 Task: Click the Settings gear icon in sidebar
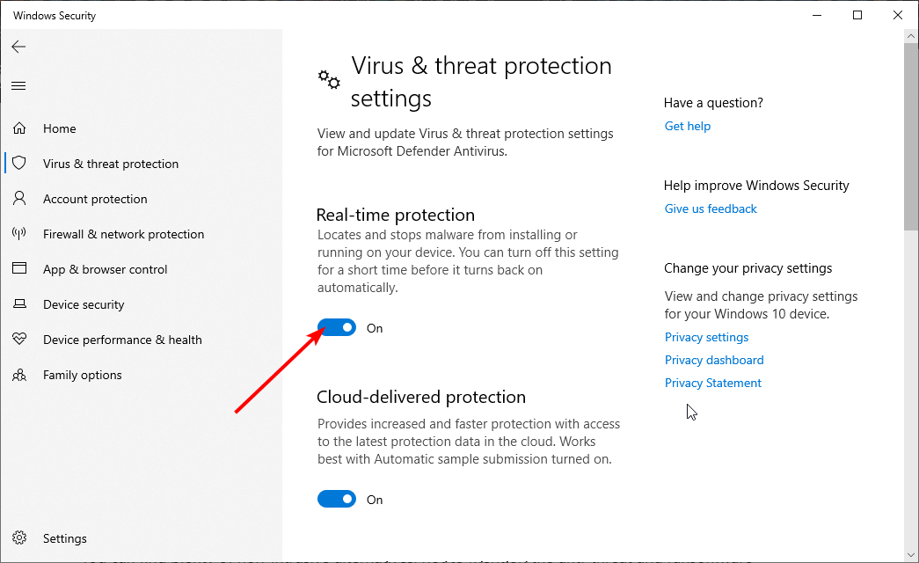click(x=19, y=537)
